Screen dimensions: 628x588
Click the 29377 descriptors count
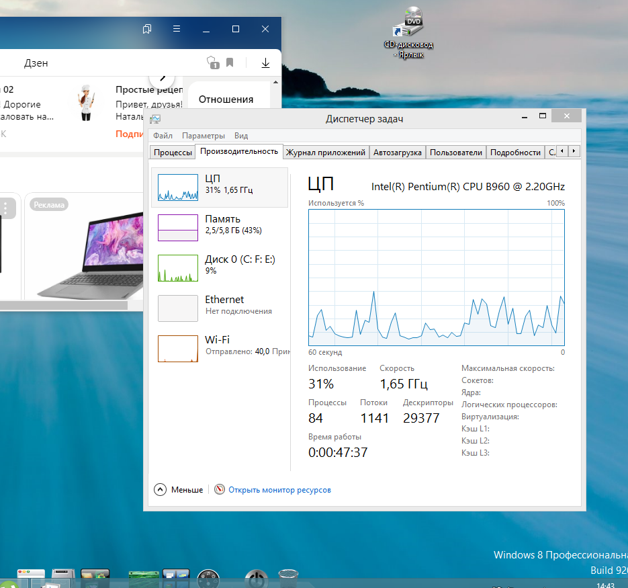click(x=421, y=418)
